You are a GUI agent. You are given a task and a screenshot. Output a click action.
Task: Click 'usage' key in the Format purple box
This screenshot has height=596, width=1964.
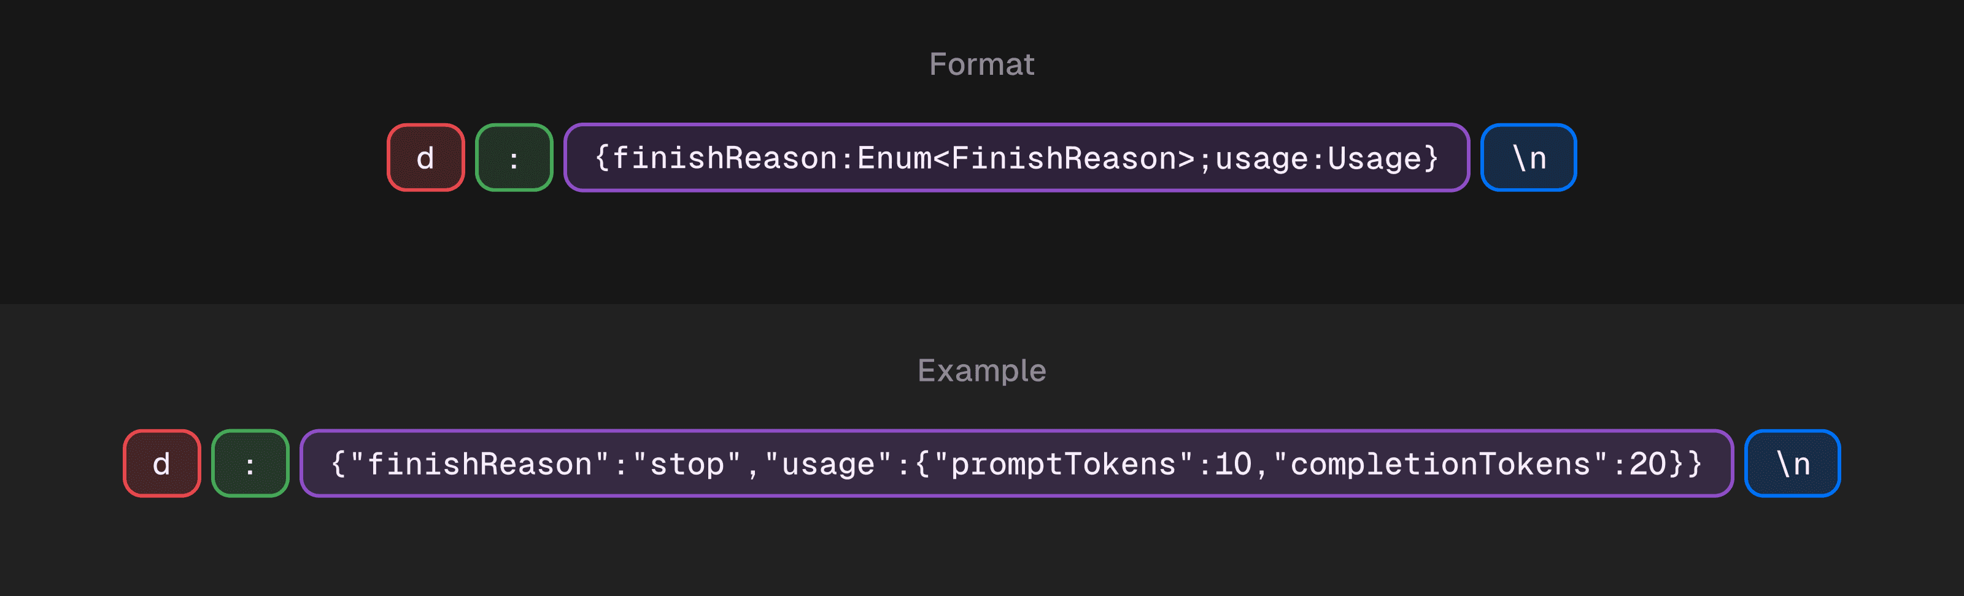point(1261,159)
